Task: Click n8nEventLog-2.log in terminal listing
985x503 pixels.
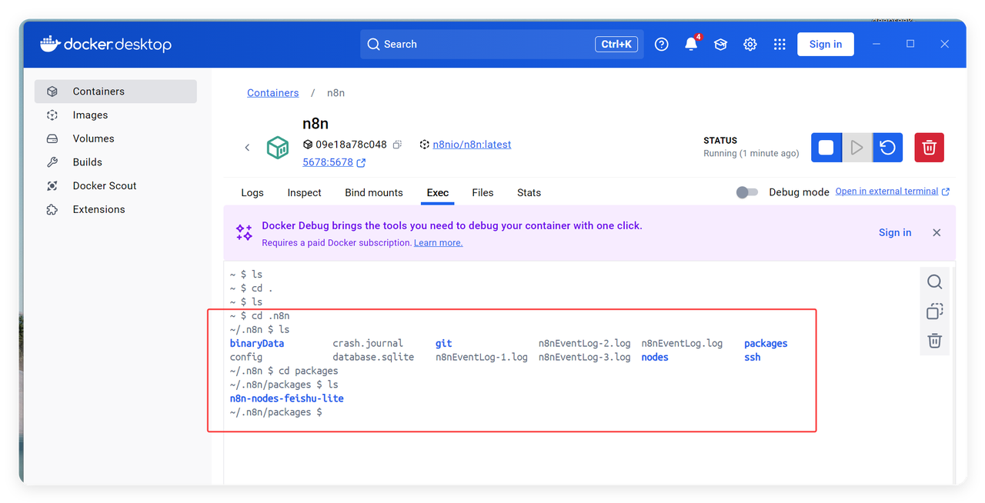Action: click(x=585, y=344)
